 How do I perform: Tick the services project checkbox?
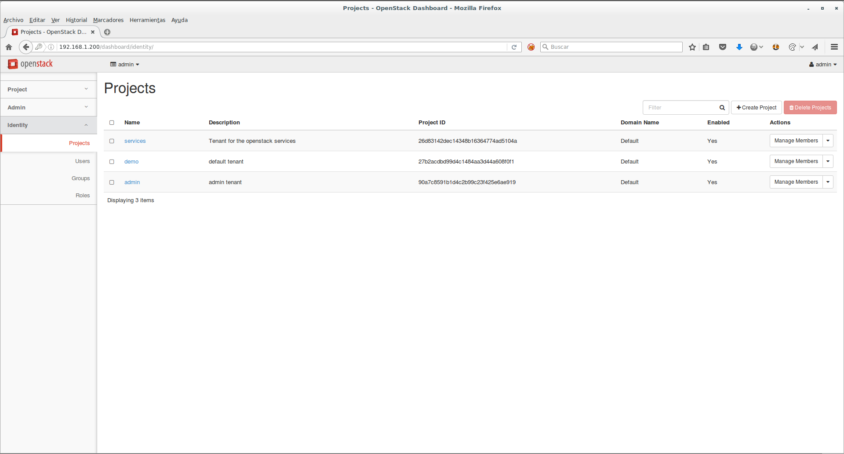coord(112,141)
